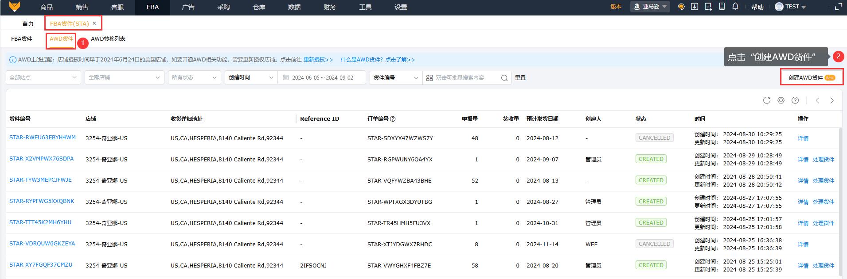Click the refresh list icon
Screen dimensions: 847x279
pyautogui.click(x=767, y=100)
